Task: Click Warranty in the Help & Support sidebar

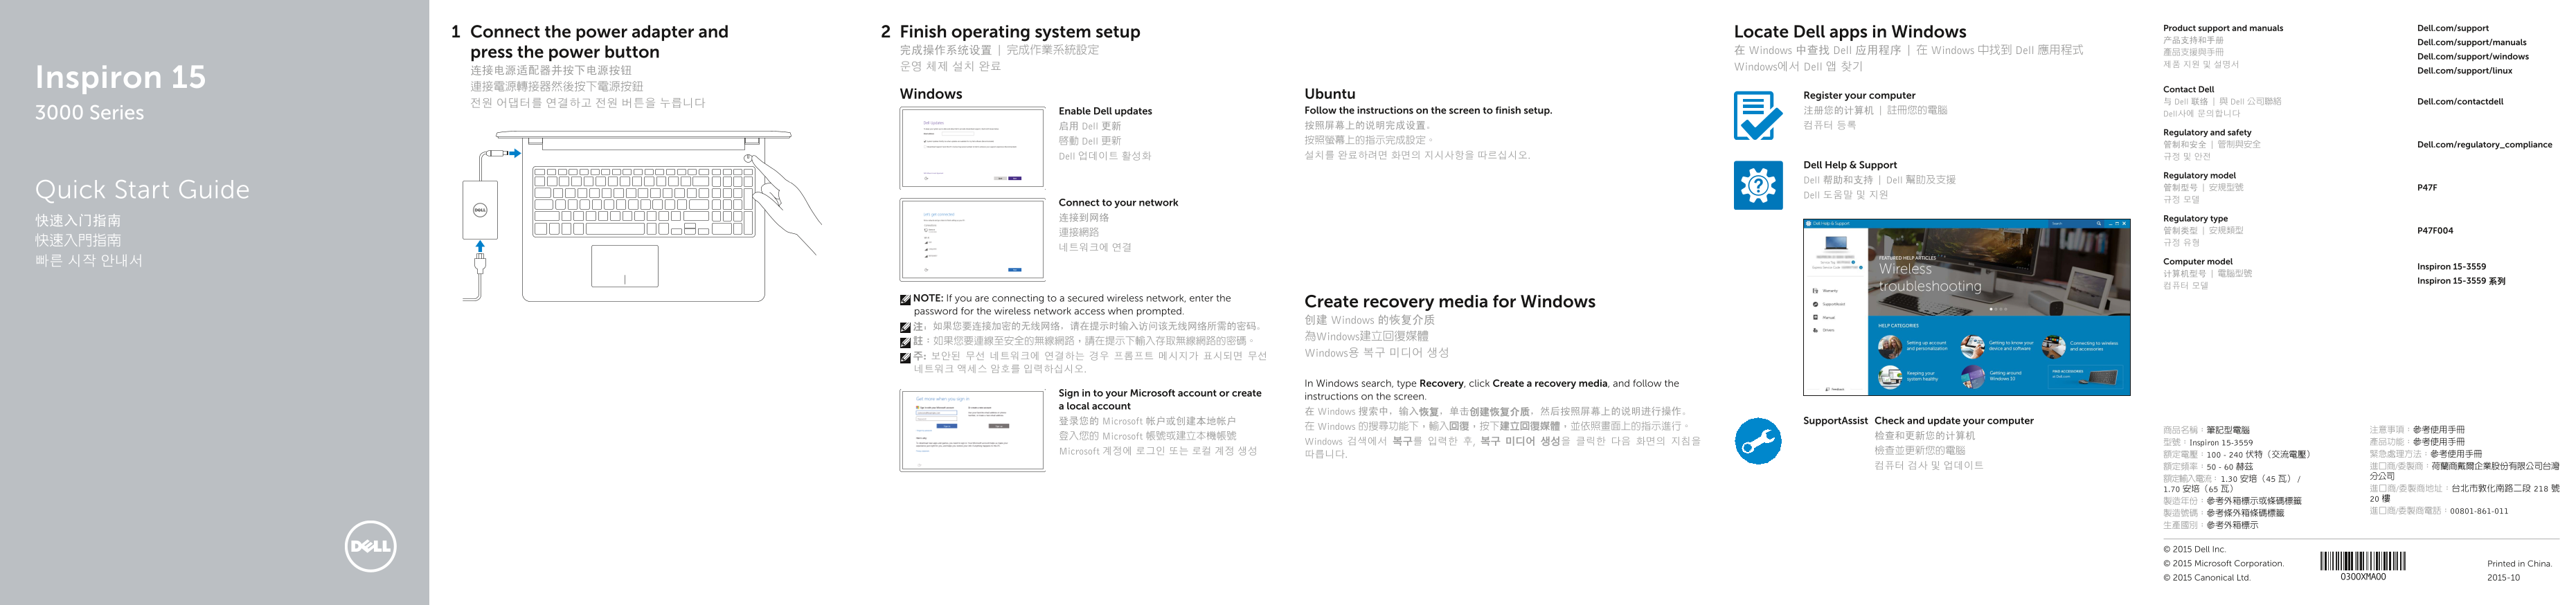Action: click(1826, 291)
